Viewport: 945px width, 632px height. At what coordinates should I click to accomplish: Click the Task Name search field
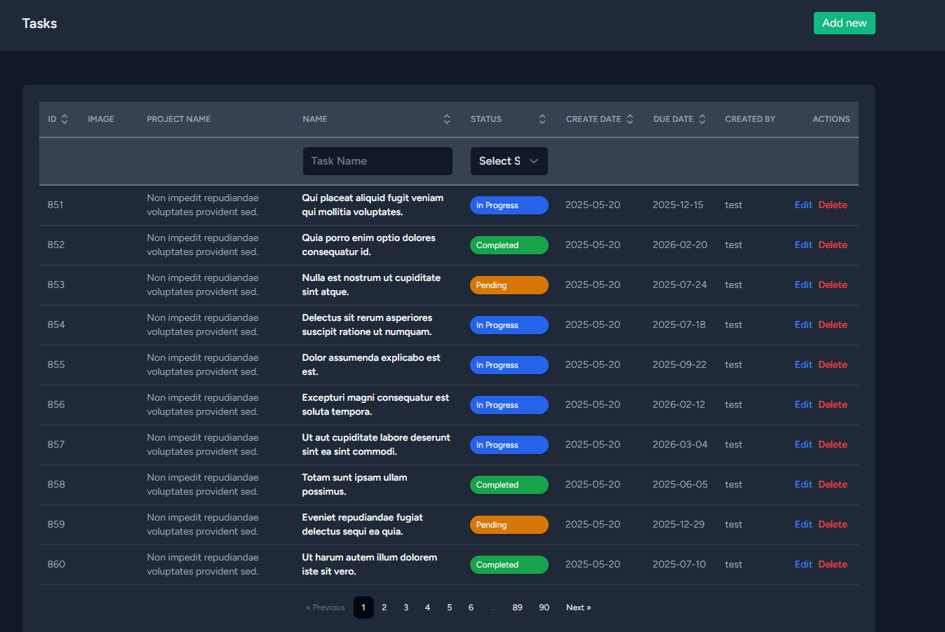[377, 161]
